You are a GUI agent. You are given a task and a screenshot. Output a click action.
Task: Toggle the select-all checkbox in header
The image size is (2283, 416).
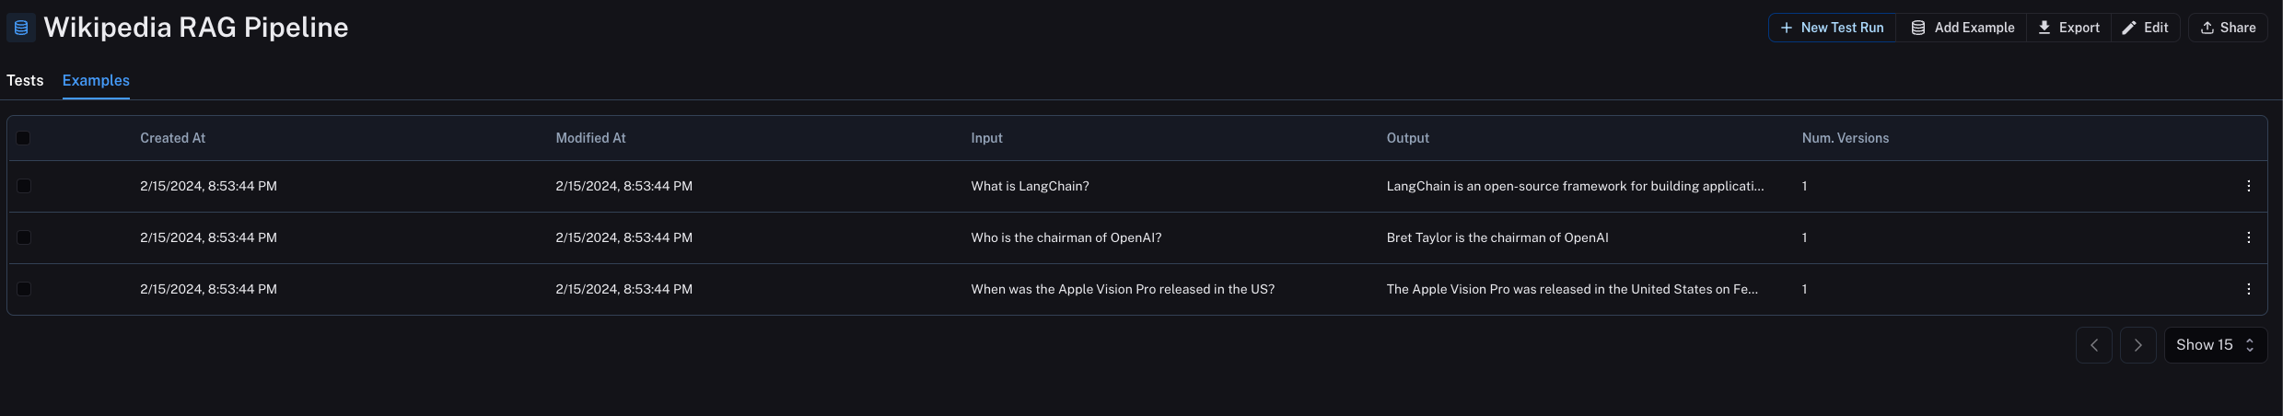24,138
